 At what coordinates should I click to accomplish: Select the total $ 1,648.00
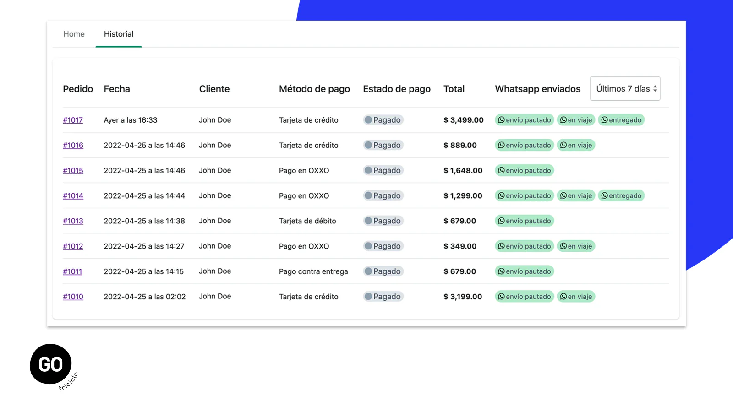click(x=463, y=170)
